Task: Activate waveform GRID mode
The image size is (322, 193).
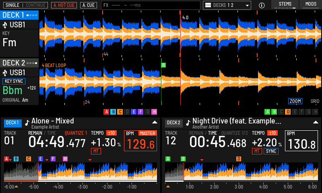Action: [315, 101]
